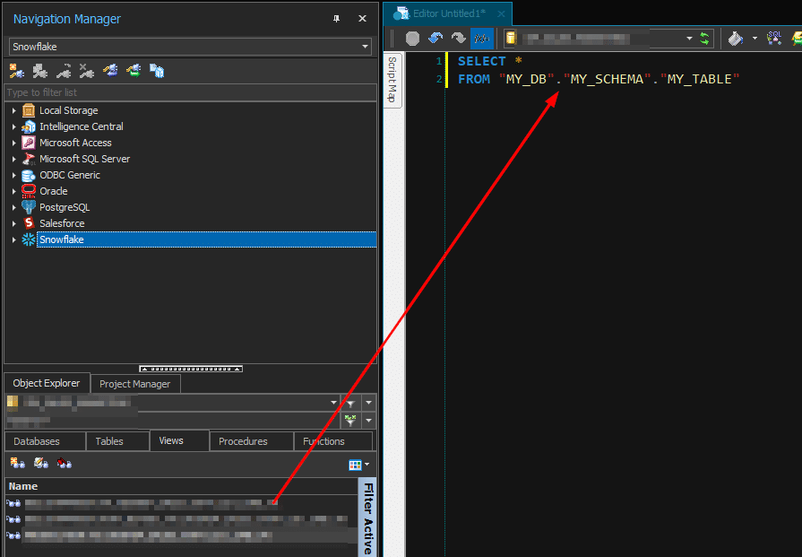Viewport: 802px width, 557px height.
Task: Expand the Local Storage node
Action: (13, 110)
